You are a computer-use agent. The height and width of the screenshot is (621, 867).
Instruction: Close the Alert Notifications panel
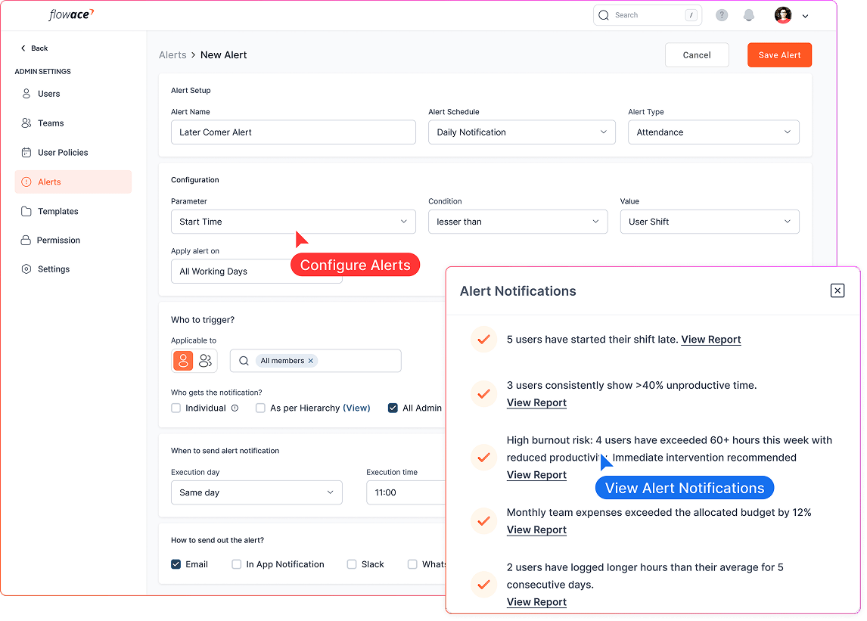(x=837, y=290)
